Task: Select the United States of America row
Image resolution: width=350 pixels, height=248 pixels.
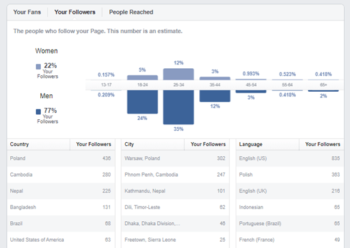Action: 61,240
